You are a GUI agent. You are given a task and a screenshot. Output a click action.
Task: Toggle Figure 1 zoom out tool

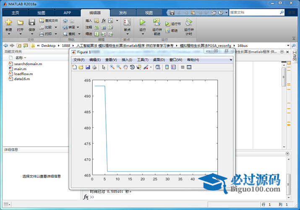coord(119,67)
